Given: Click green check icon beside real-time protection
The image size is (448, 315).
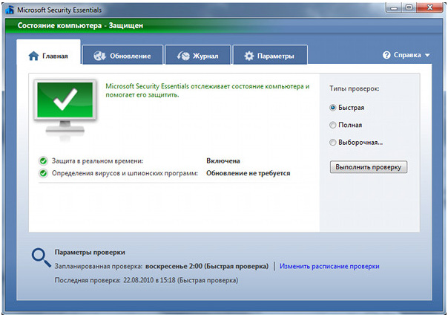Looking at the screenshot, I should pos(43,160).
